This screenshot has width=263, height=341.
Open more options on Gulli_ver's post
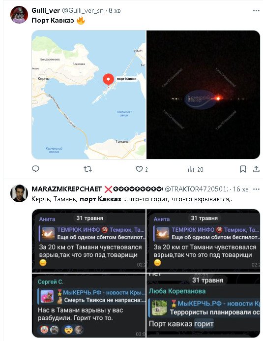256,10
